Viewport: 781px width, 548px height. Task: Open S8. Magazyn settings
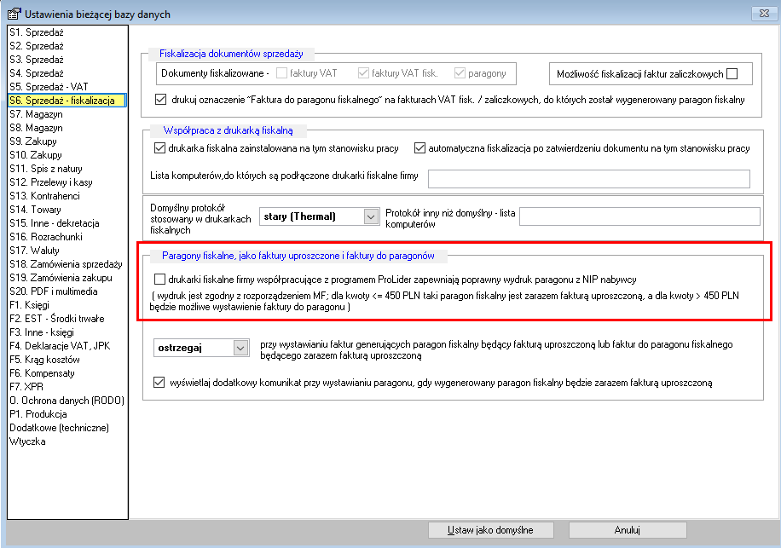67,128
